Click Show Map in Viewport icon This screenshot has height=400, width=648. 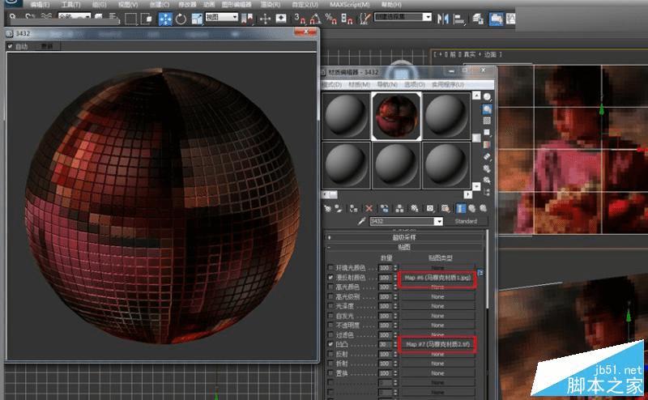(x=447, y=208)
